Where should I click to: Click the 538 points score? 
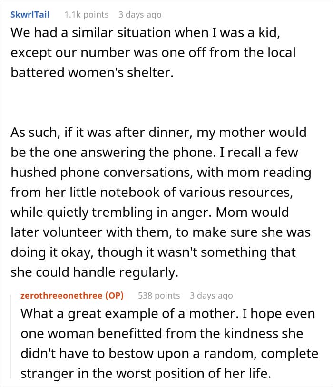[159, 296]
